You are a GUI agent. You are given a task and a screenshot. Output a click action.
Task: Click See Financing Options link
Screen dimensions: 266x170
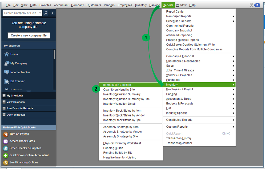[24, 162]
